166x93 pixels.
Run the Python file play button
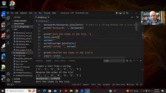coord(132,17)
